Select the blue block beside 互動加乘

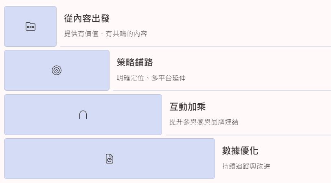tap(83, 115)
